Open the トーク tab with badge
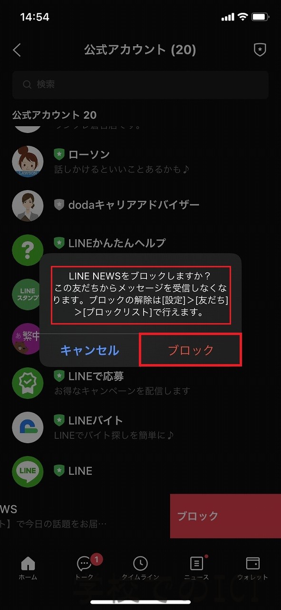 pyautogui.click(x=85, y=568)
